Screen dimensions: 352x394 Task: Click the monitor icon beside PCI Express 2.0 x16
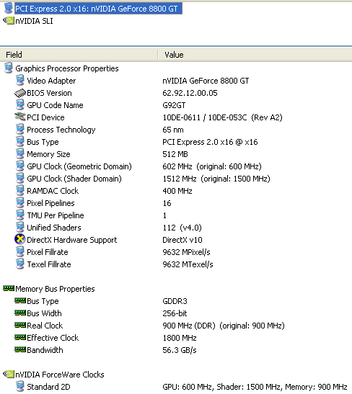click(8, 8)
